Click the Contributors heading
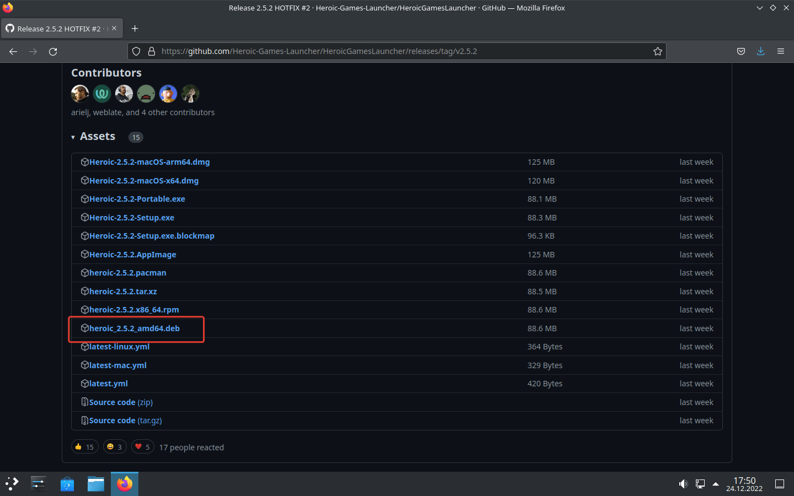Viewport: 794px width, 496px height. (x=106, y=73)
